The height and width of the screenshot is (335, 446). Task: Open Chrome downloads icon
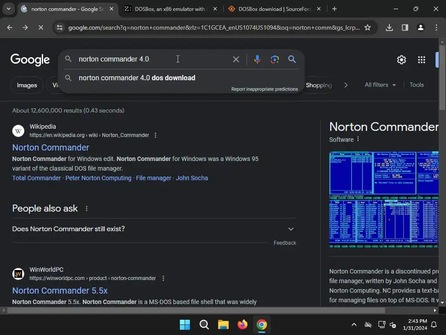[389, 27]
